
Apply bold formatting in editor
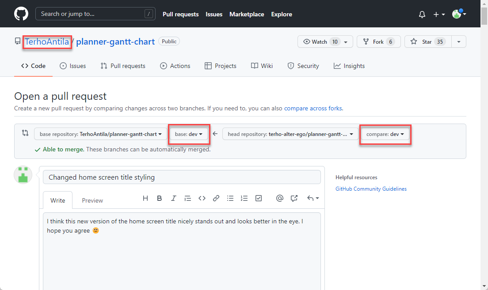point(160,198)
